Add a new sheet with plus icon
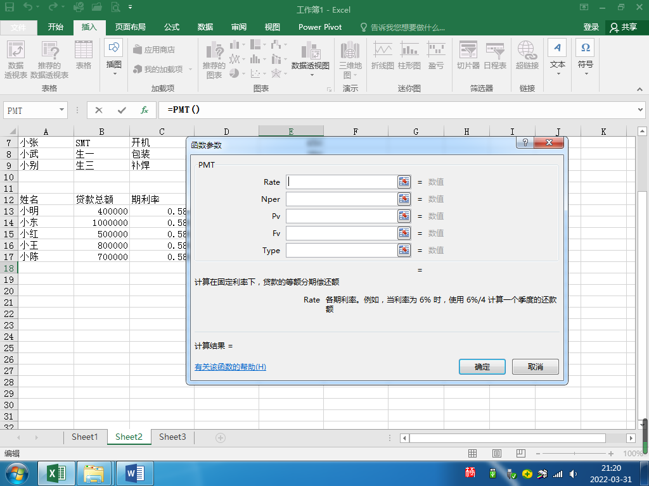The height and width of the screenshot is (486, 649). [x=221, y=438]
